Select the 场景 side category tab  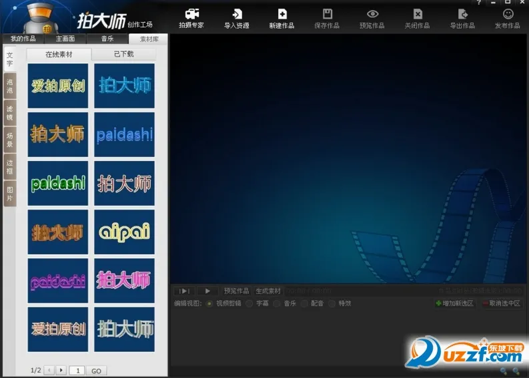10,140
